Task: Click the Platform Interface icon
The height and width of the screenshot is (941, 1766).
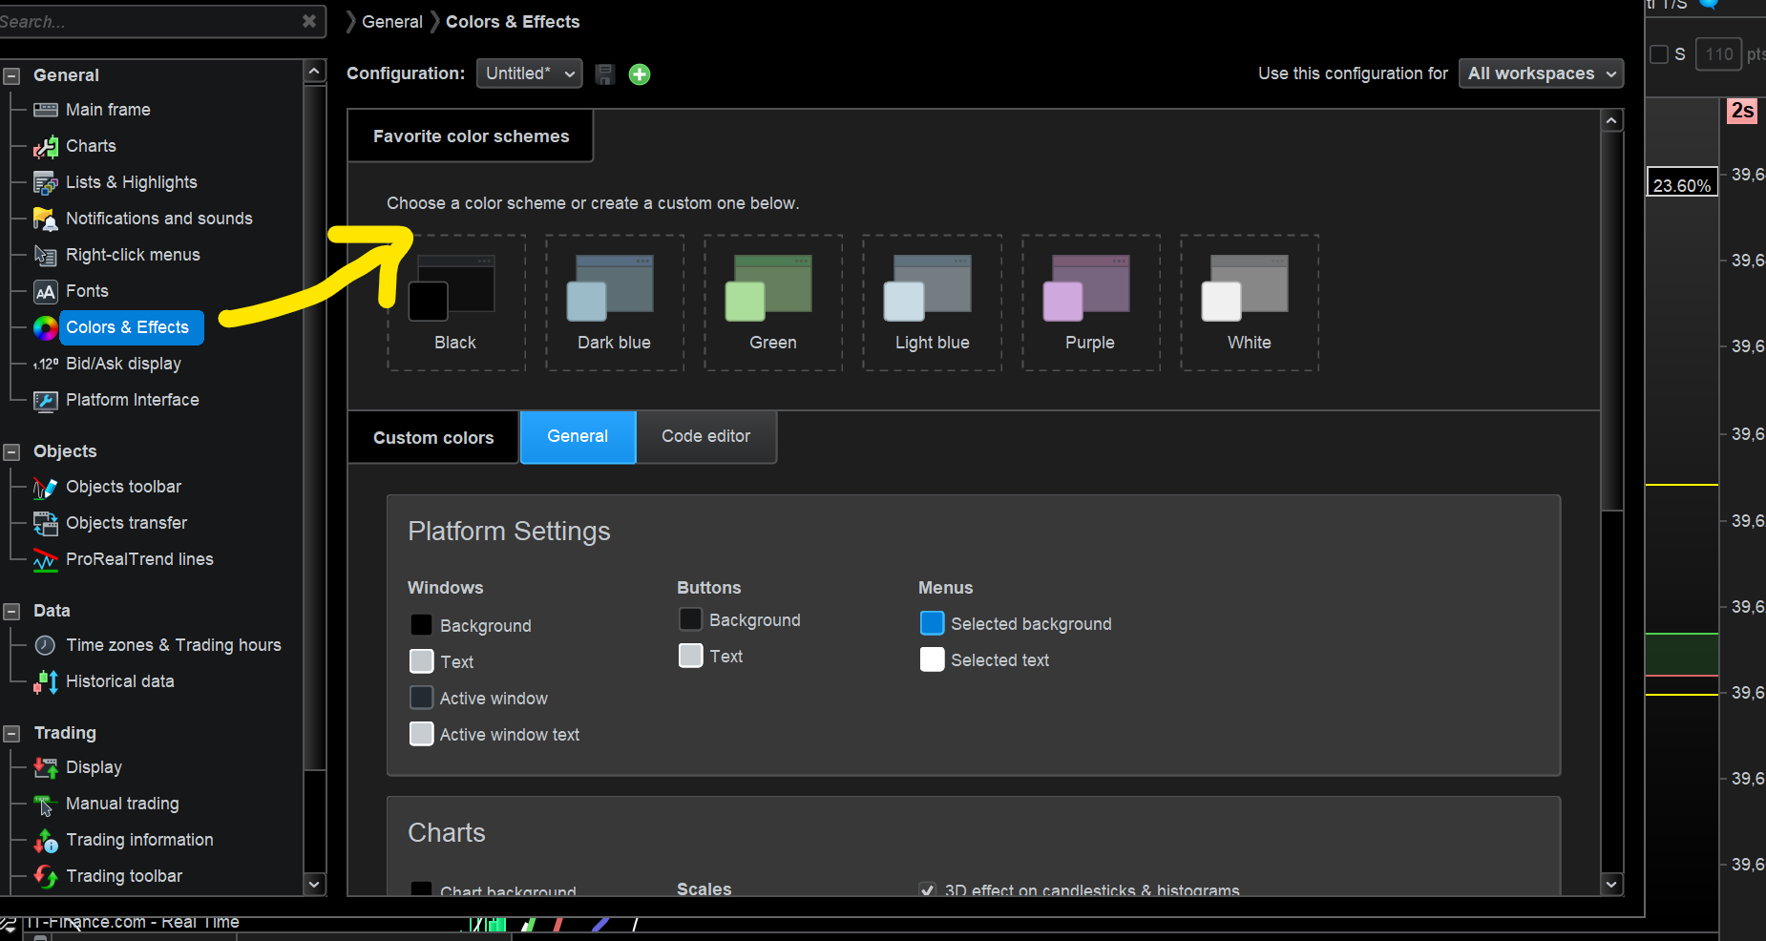Action: click(x=45, y=400)
